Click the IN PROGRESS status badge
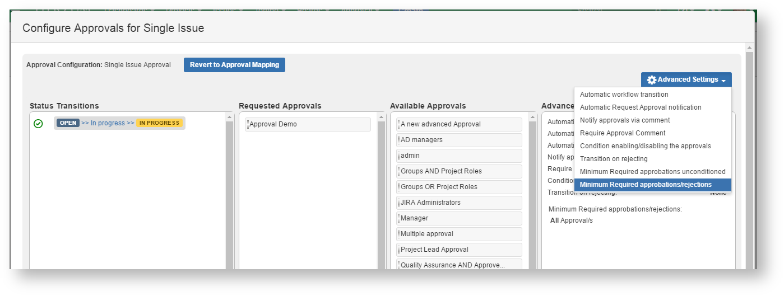The image size is (784, 296). (x=159, y=123)
